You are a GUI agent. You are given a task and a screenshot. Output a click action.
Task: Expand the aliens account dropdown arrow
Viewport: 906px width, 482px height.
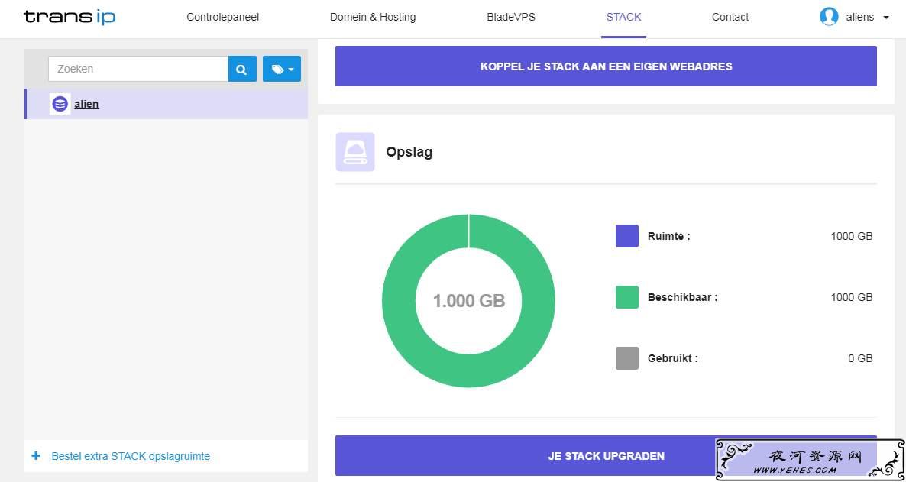click(886, 18)
